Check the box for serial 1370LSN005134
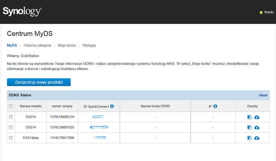This screenshot has width=276, height=161. click(x=11, y=117)
